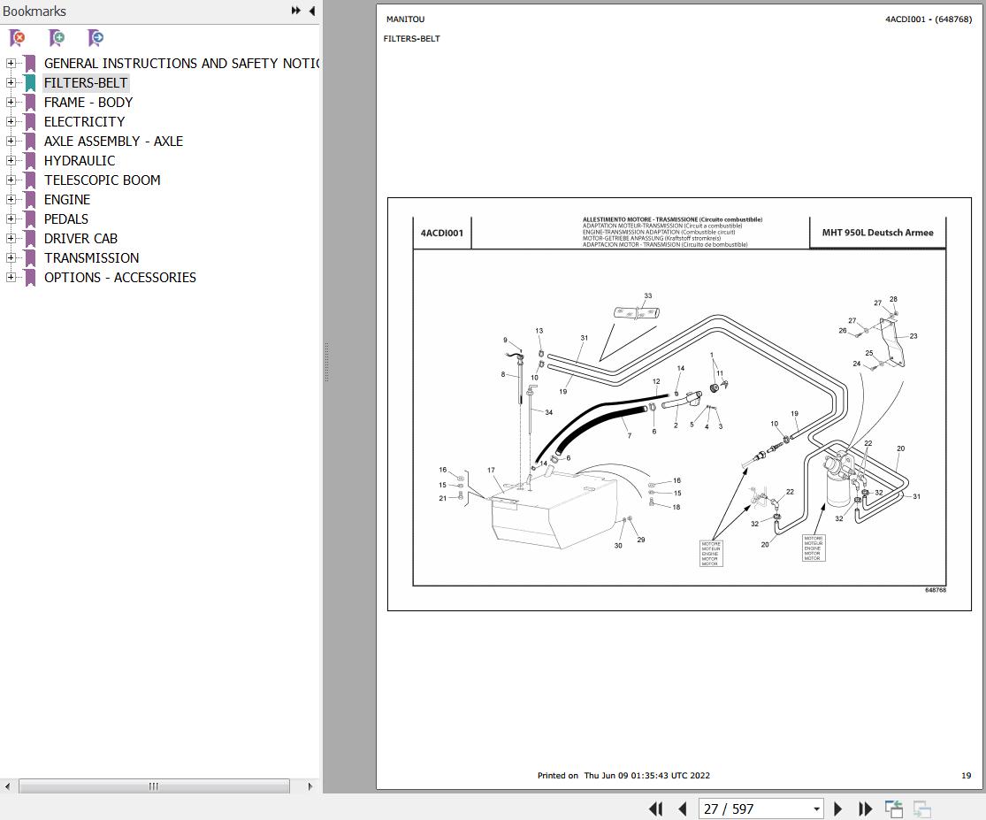The height and width of the screenshot is (820, 986).
Task: Go to the previous page
Action: (683, 809)
